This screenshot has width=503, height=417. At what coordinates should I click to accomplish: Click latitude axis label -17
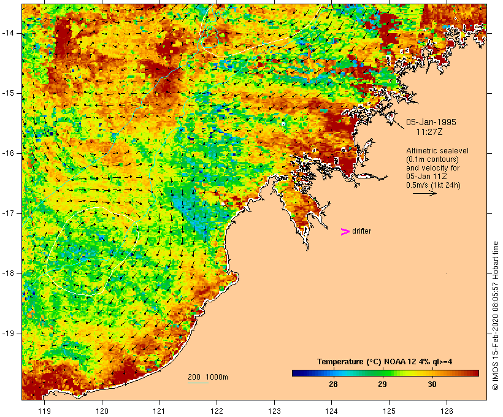coord(8,213)
